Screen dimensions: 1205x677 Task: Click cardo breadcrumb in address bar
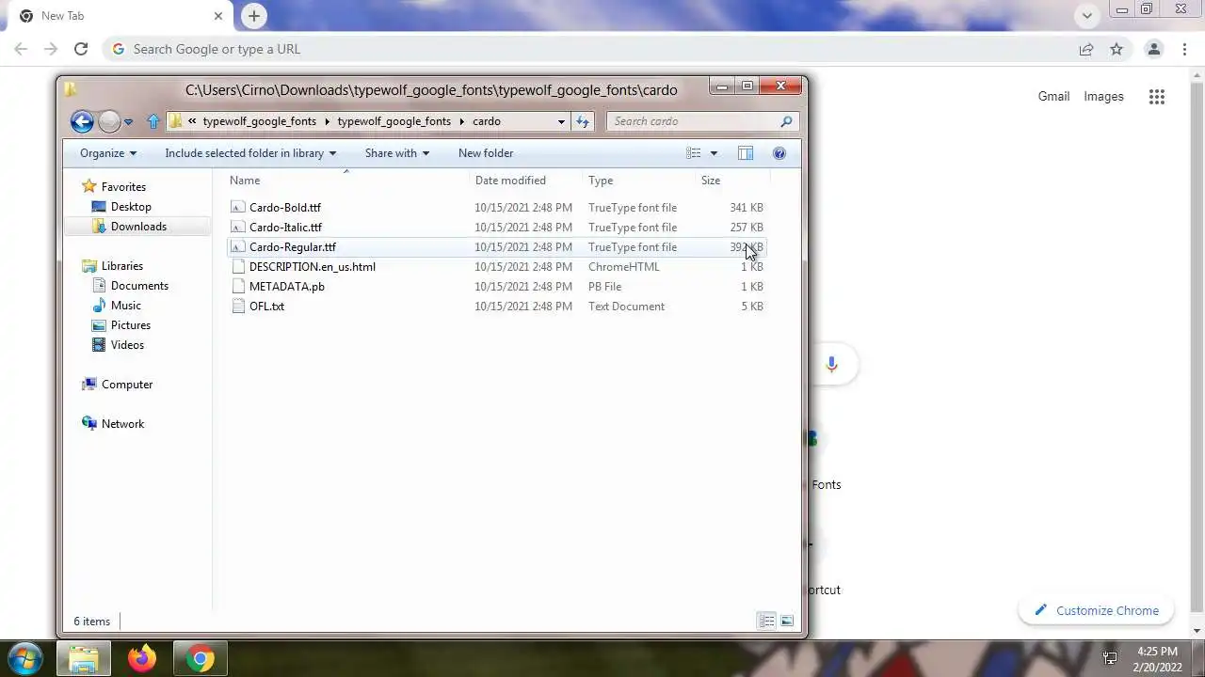pos(487,121)
